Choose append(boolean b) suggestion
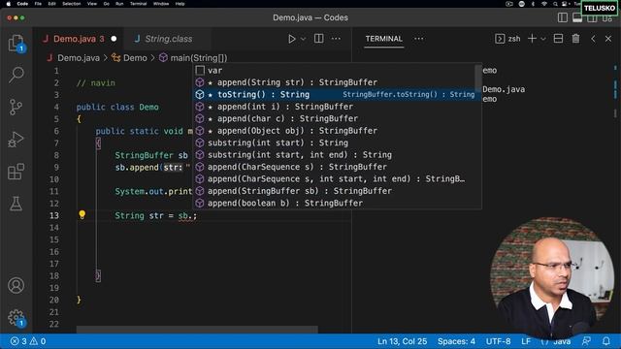This screenshot has width=621, height=349. point(335,203)
